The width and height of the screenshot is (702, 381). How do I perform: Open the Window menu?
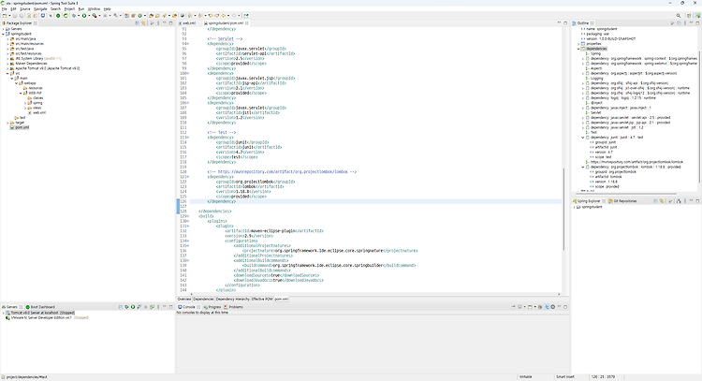tap(94, 9)
